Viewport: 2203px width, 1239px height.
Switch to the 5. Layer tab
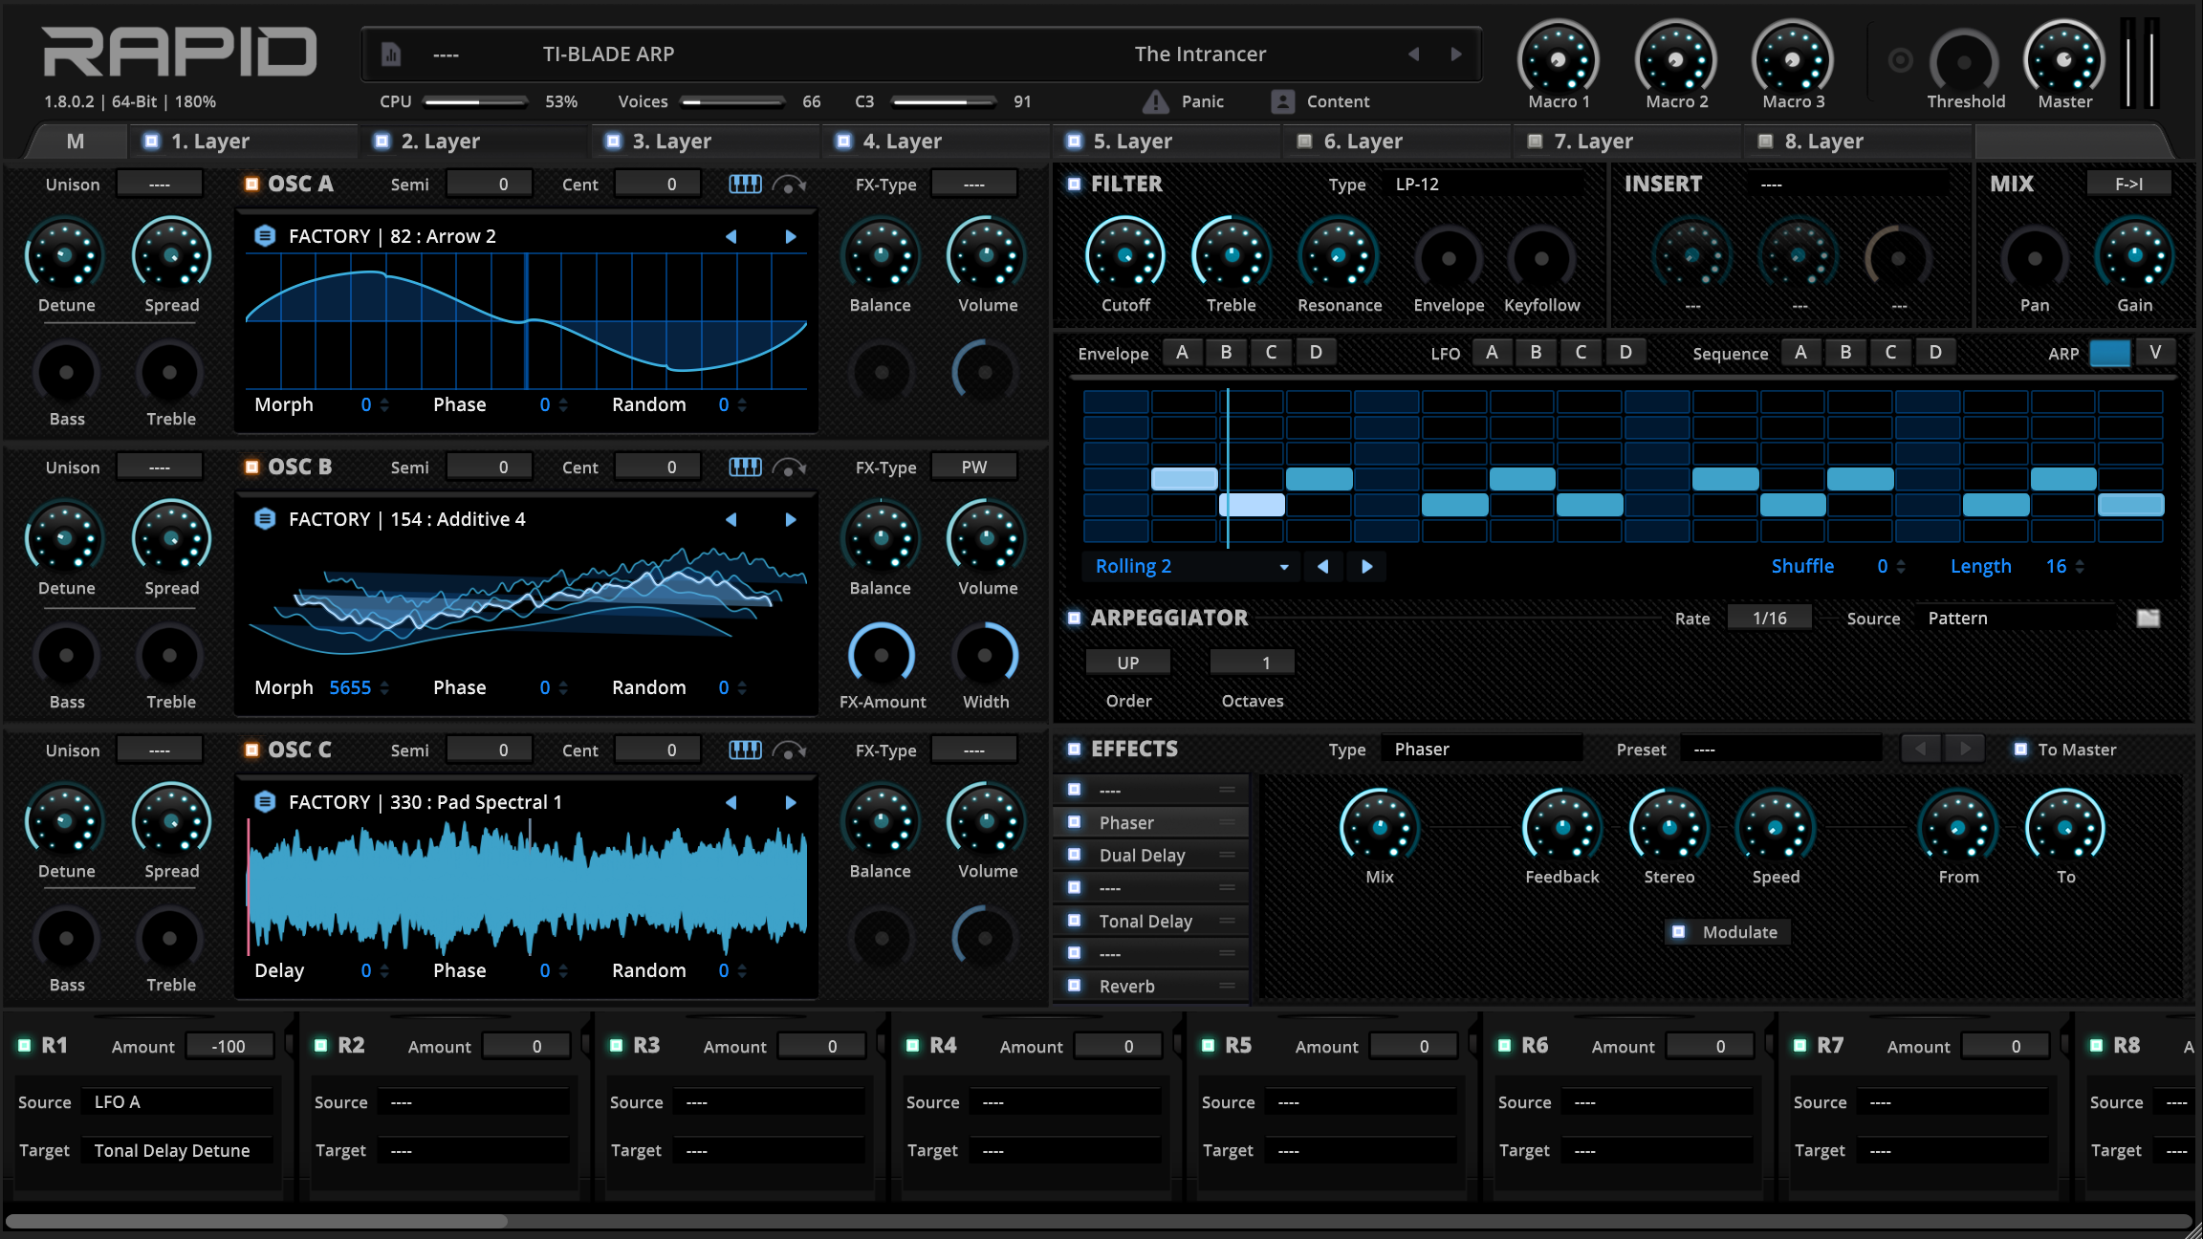1165,141
